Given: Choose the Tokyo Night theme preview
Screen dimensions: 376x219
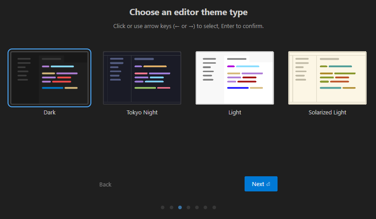Looking at the screenshot, I should click(x=142, y=78).
